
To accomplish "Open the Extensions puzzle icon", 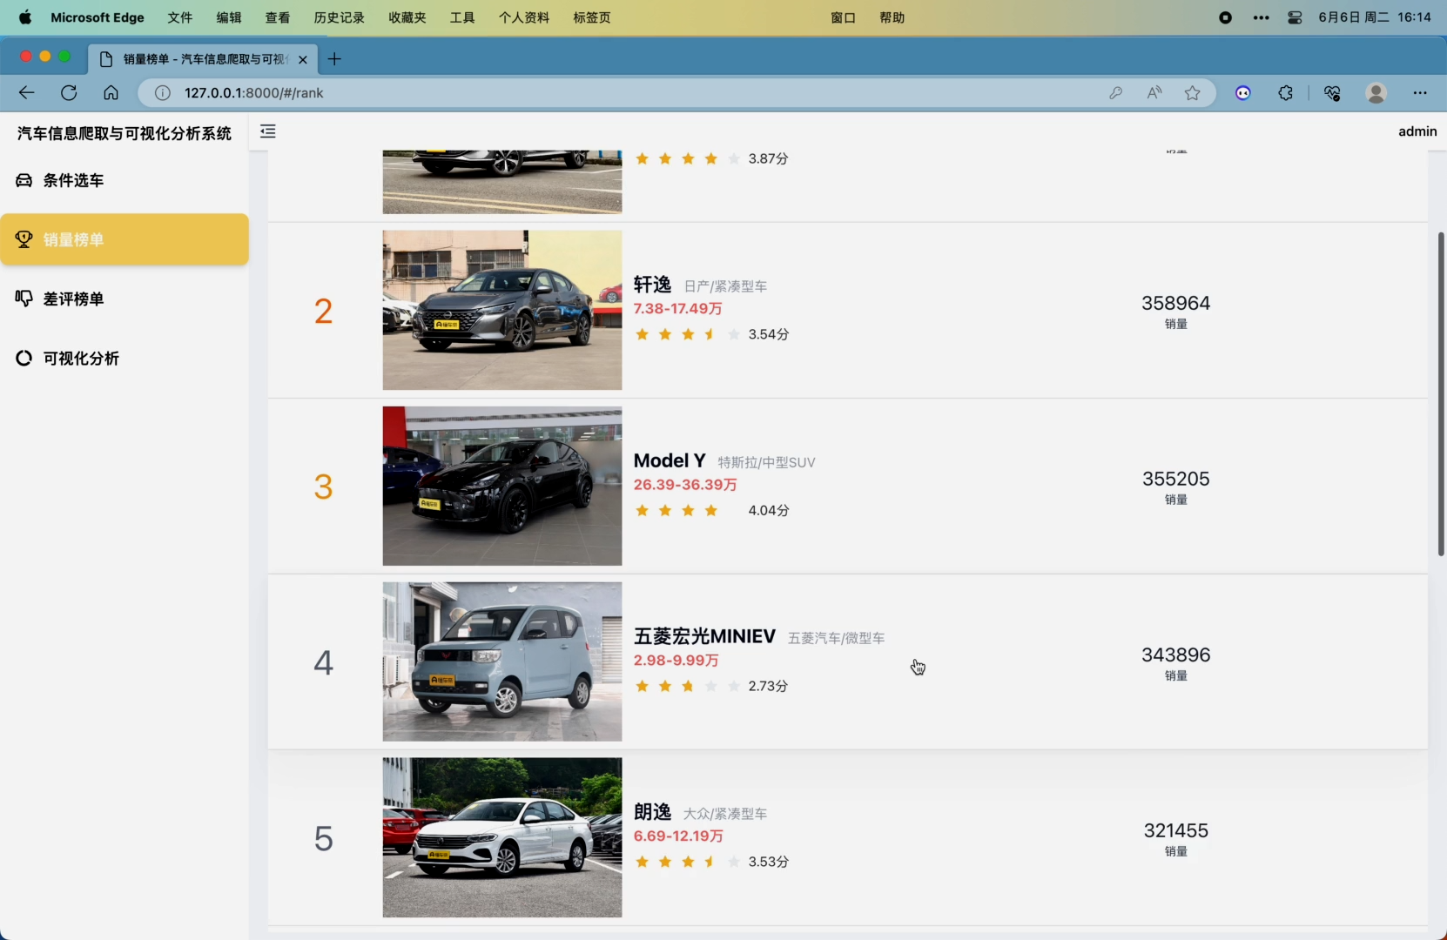I will coord(1286,92).
